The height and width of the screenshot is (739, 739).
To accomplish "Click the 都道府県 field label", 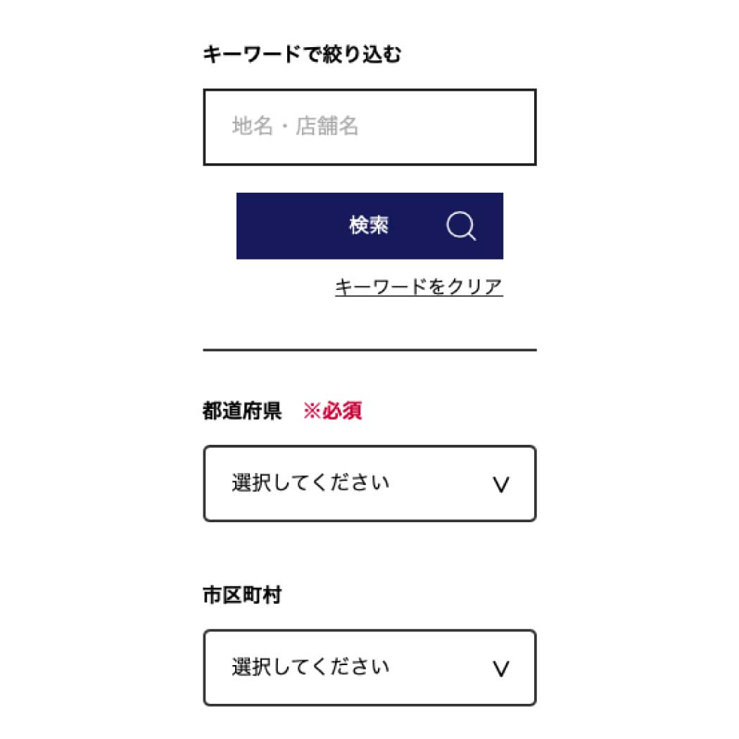I will tap(242, 410).
